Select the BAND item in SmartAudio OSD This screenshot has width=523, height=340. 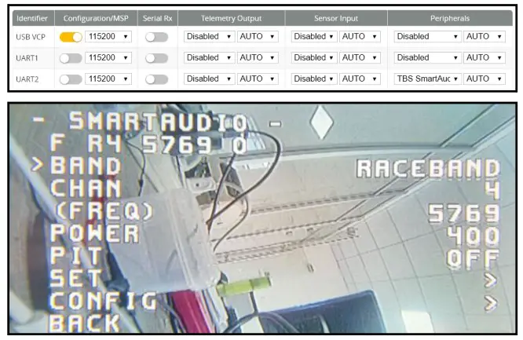86,166
